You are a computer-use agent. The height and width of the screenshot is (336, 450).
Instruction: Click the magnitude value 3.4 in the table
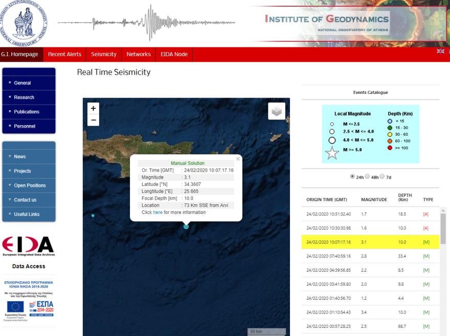[x=364, y=312]
